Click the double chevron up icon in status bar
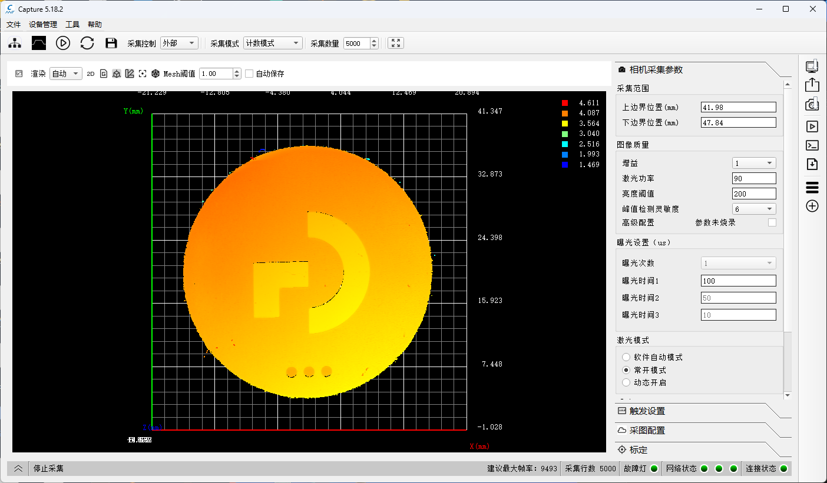The width and height of the screenshot is (827, 483). coord(18,469)
